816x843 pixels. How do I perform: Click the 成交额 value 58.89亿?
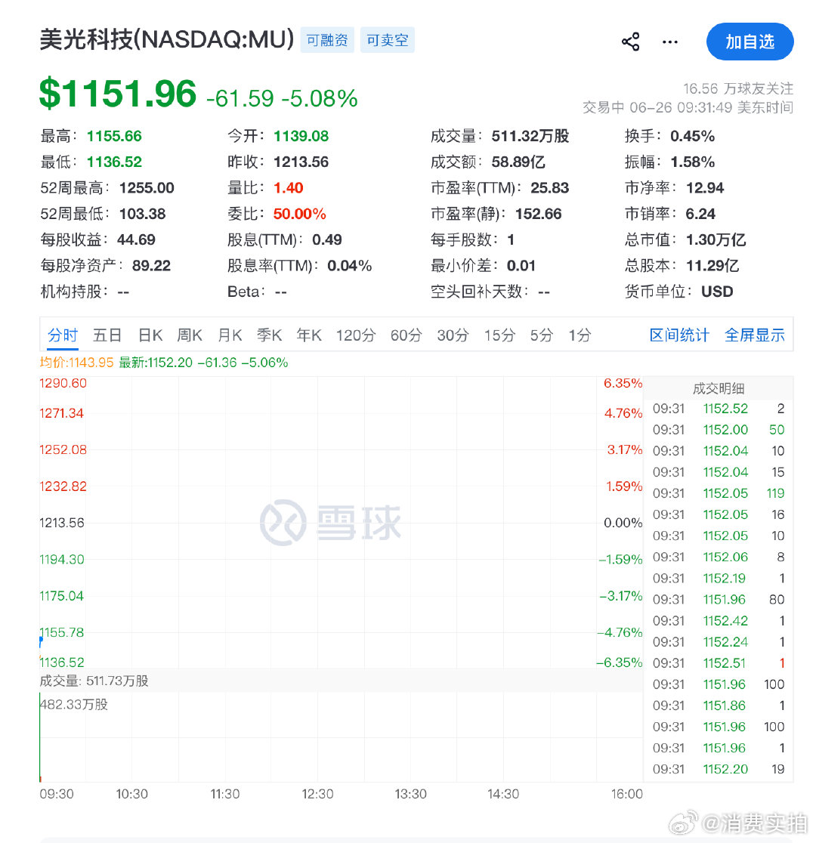[518, 162]
